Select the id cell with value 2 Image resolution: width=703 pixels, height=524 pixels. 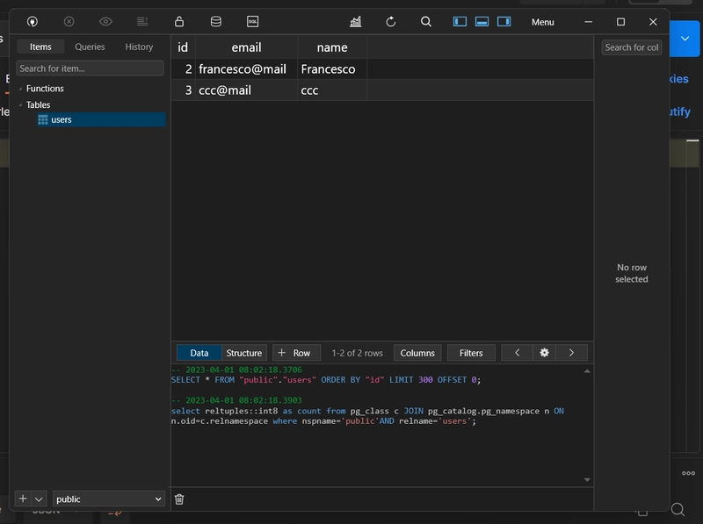pyautogui.click(x=183, y=69)
